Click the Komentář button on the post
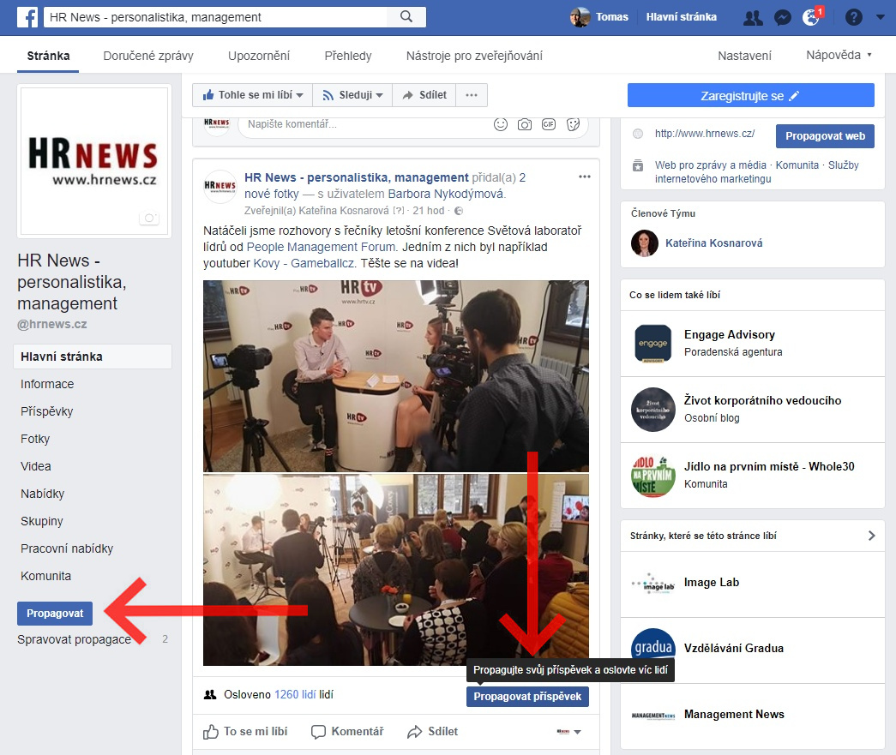This screenshot has height=755, width=896. [347, 732]
